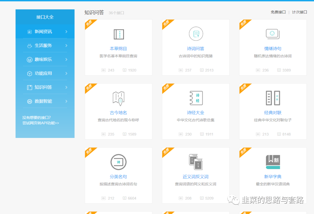Click the book count icon under 分类名句
The height and width of the screenshot is (214, 314).
tap(124, 198)
